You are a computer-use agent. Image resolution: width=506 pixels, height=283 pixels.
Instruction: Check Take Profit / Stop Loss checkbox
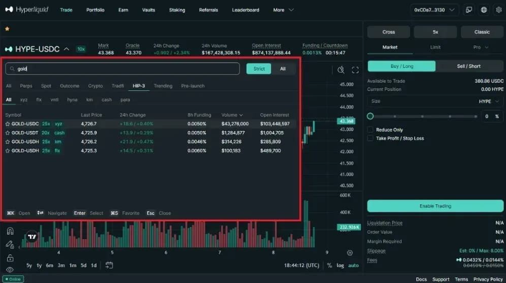pyautogui.click(x=370, y=138)
